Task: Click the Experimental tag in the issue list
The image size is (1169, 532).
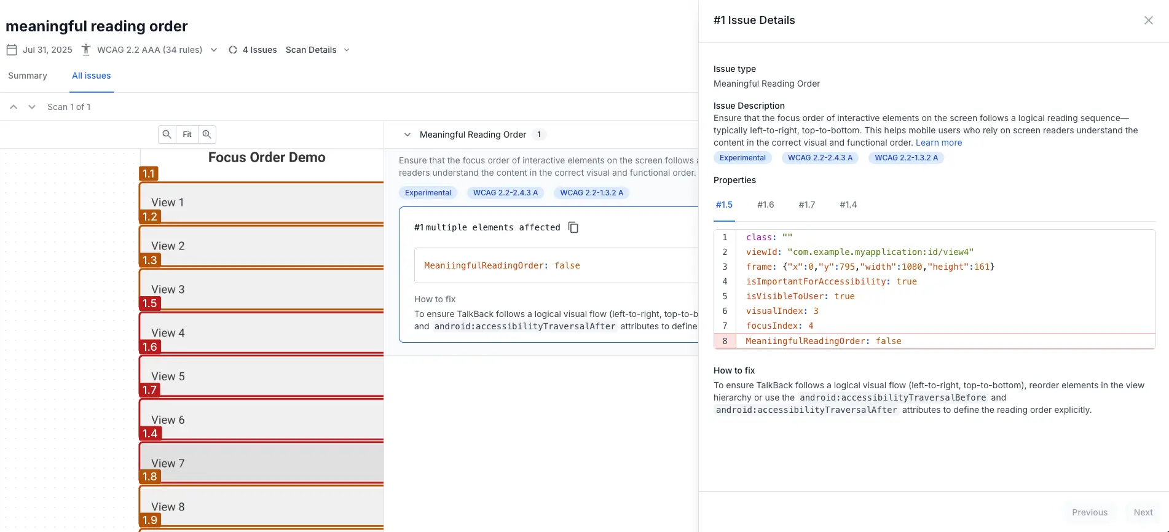Action: point(428,193)
